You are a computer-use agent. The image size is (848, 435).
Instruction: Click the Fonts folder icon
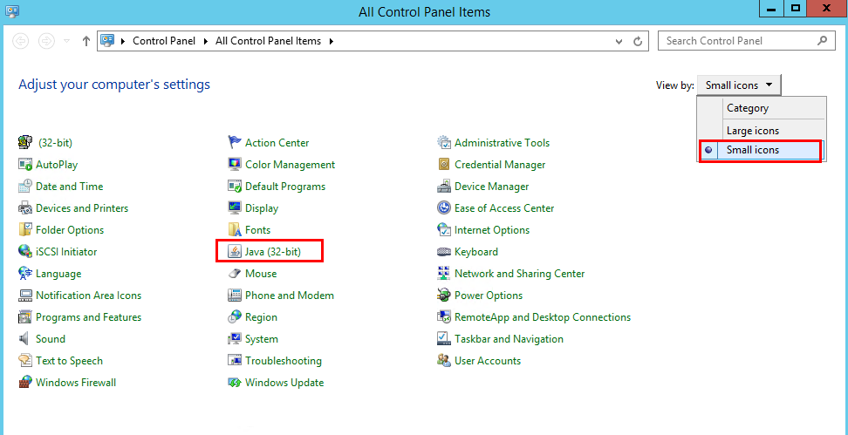235,229
